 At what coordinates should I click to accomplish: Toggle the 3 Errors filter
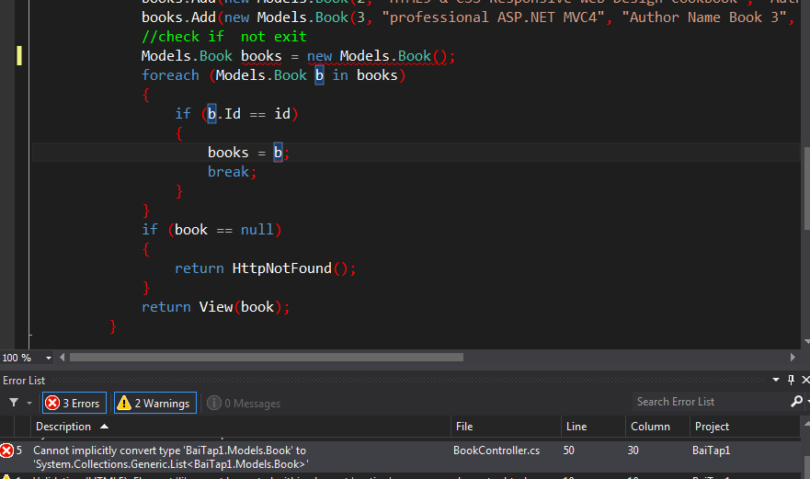pyautogui.click(x=74, y=403)
